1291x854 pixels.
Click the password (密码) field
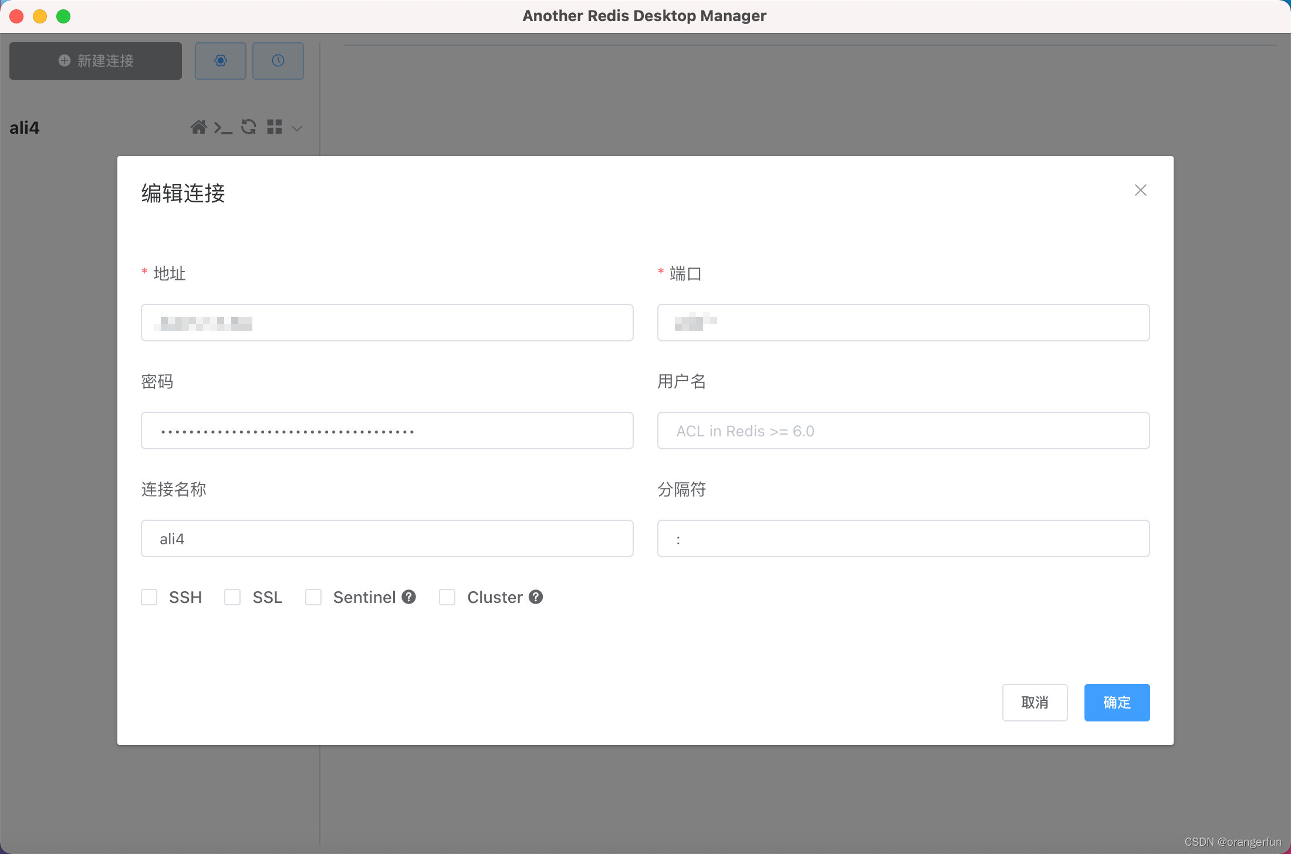(387, 431)
